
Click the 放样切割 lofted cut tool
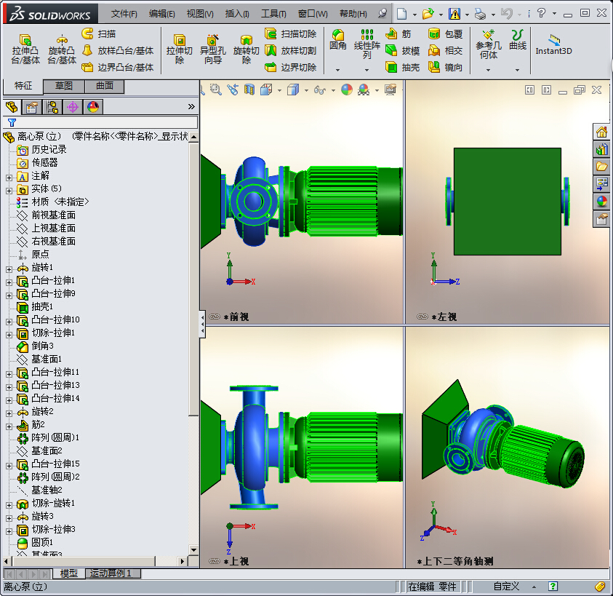pyautogui.click(x=290, y=50)
